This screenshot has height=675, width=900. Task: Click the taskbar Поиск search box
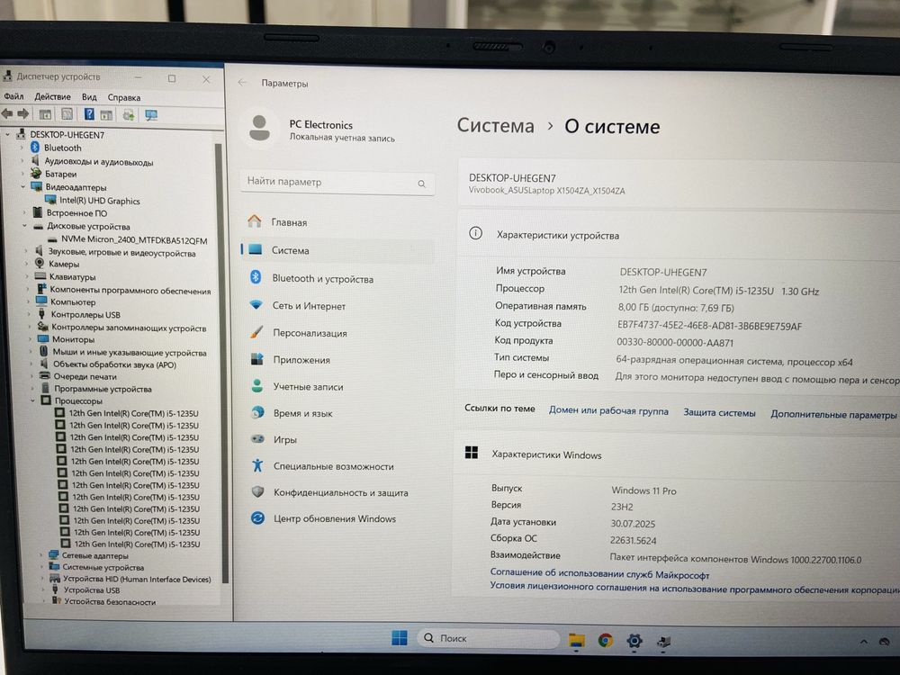pyautogui.click(x=489, y=638)
